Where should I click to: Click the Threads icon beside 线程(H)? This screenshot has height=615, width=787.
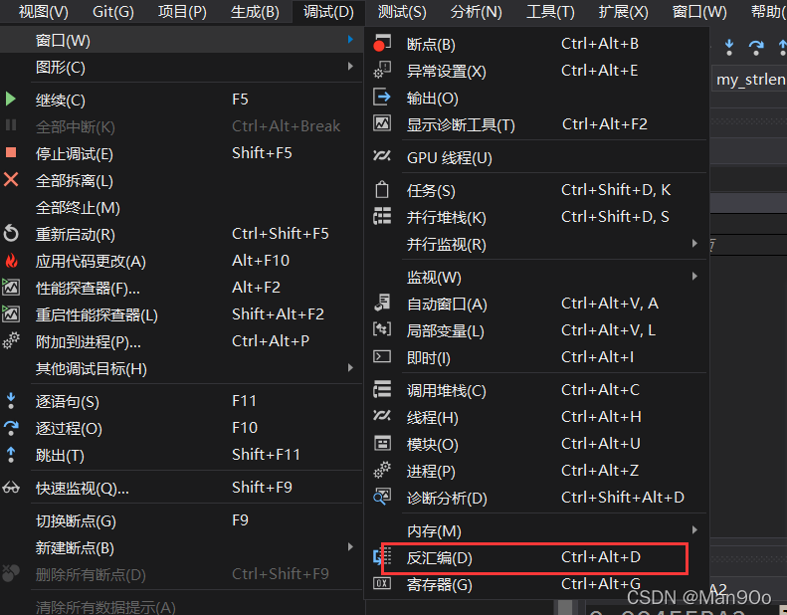tap(382, 416)
